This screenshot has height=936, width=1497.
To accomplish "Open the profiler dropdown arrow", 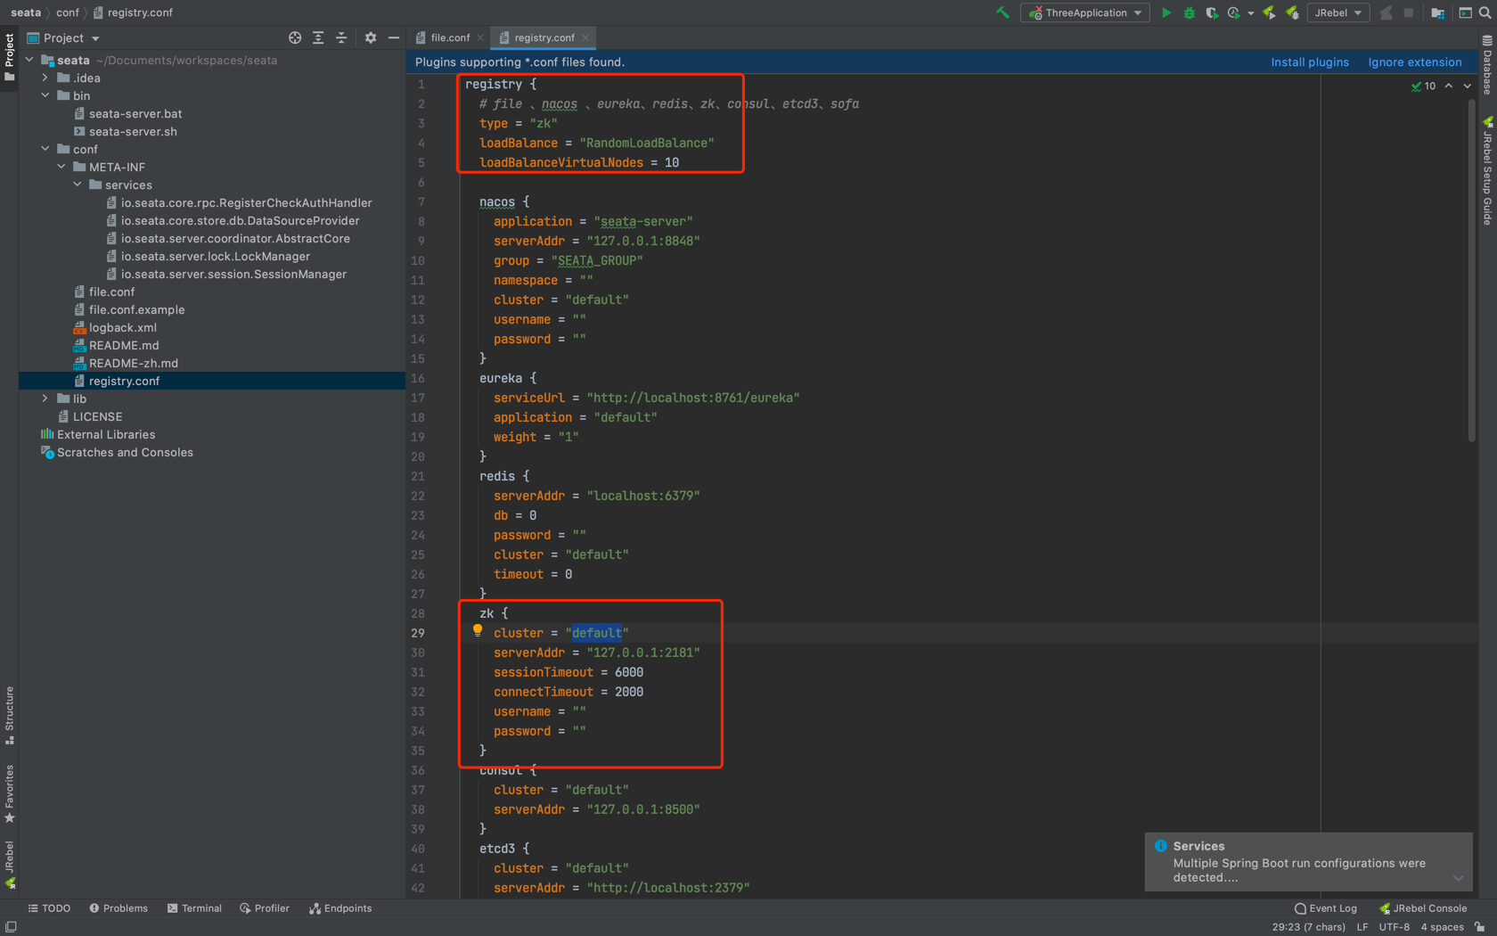I will point(1250,13).
